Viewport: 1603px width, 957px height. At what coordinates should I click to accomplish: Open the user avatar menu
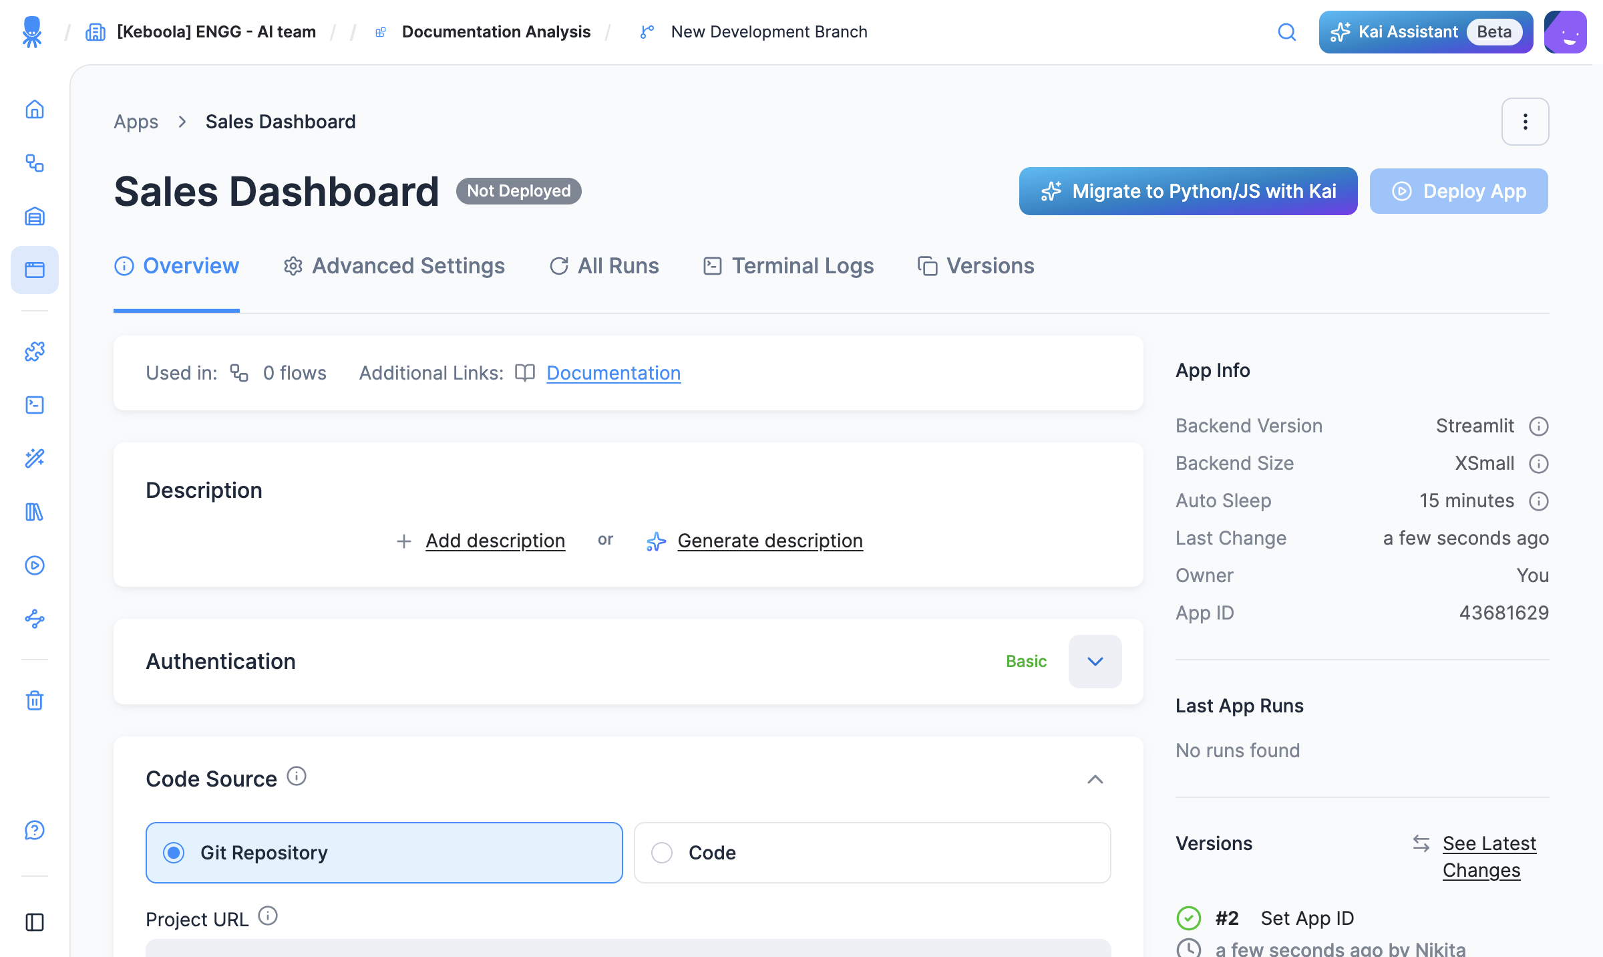pos(1565,32)
